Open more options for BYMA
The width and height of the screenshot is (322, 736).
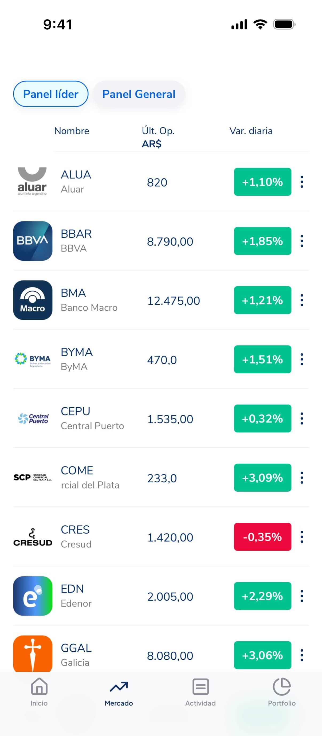click(302, 359)
